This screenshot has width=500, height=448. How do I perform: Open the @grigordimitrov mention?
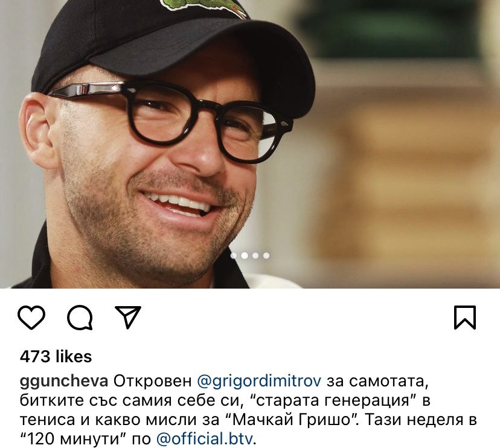tap(259, 381)
